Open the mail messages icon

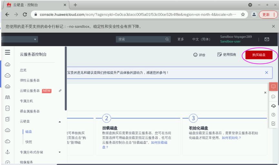point(267,39)
